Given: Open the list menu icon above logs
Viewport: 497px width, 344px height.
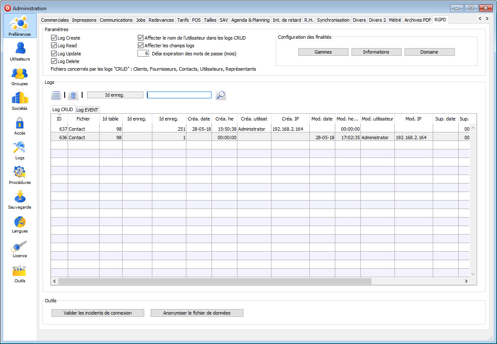Looking at the screenshot, I should point(56,95).
